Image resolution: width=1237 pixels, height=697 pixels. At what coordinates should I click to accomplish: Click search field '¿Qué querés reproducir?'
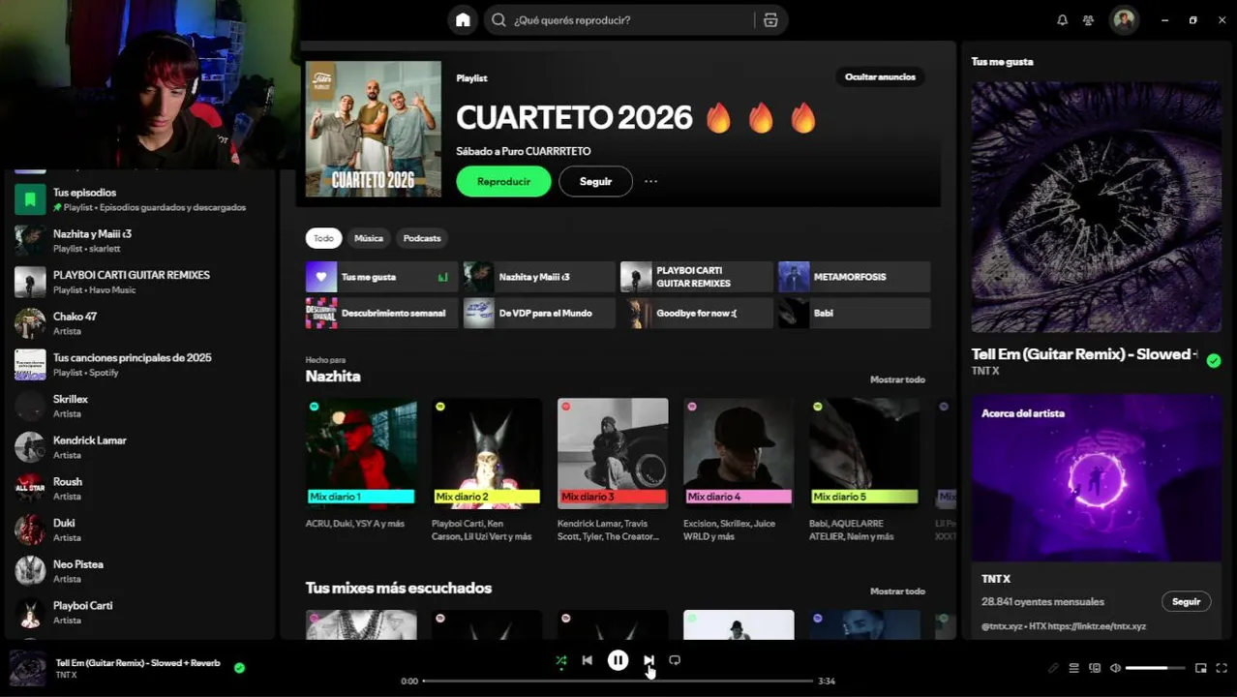click(x=619, y=19)
